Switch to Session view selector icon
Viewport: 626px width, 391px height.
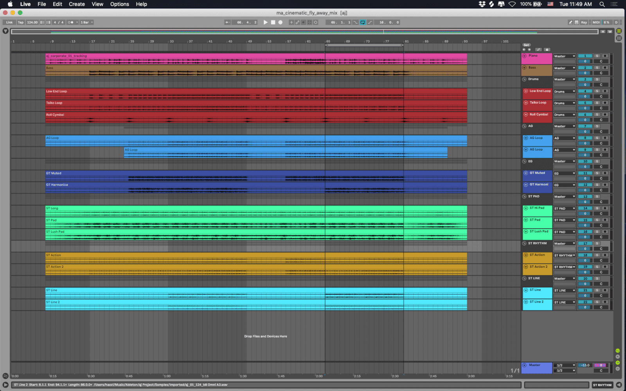[x=619, y=38]
